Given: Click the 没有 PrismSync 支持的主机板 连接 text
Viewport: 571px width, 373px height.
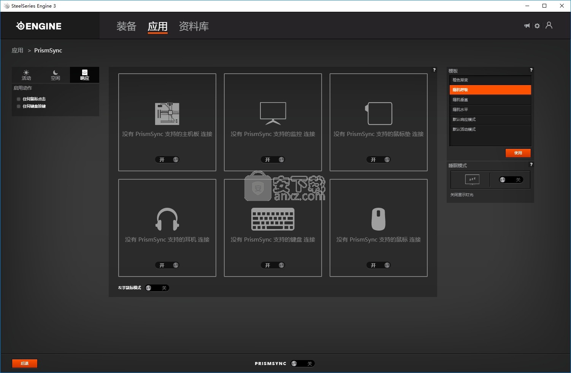Looking at the screenshot, I should (167, 134).
